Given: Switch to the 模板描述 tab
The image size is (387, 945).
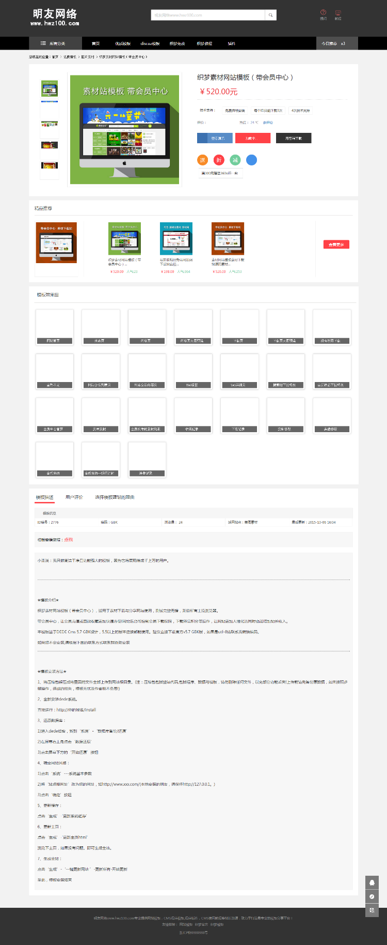Looking at the screenshot, I should click(x=45, y=497).
